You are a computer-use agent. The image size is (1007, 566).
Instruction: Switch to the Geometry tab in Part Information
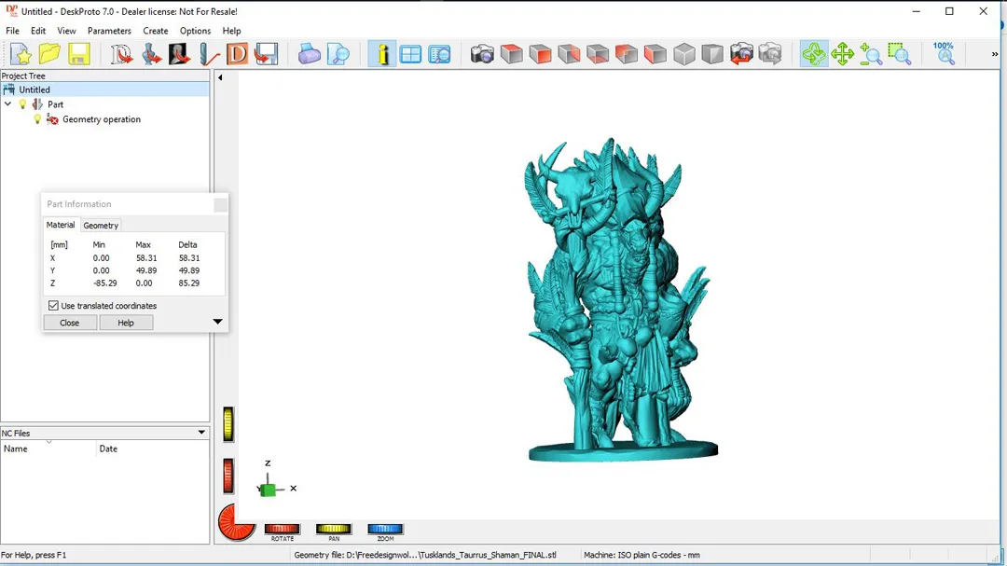pos(101,226)
